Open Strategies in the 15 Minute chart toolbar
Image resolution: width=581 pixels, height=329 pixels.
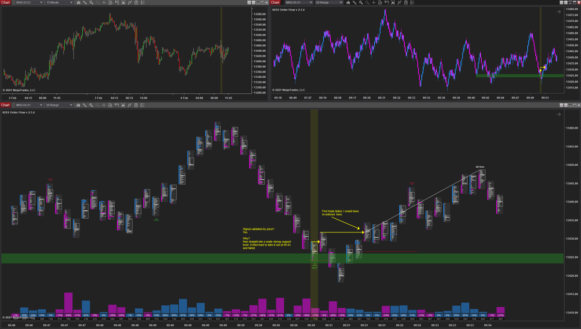[x=136, y=2]
